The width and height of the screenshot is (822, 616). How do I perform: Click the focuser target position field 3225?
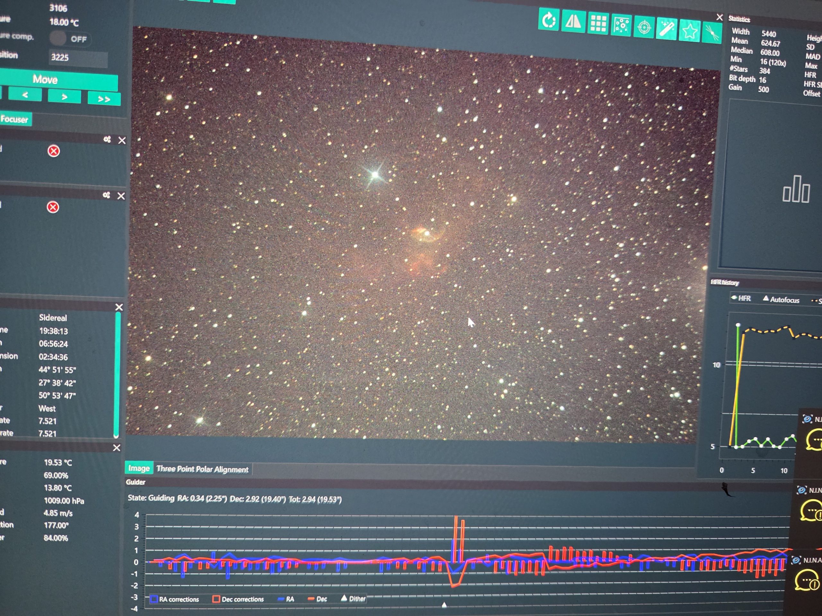(x=78, y=58)
